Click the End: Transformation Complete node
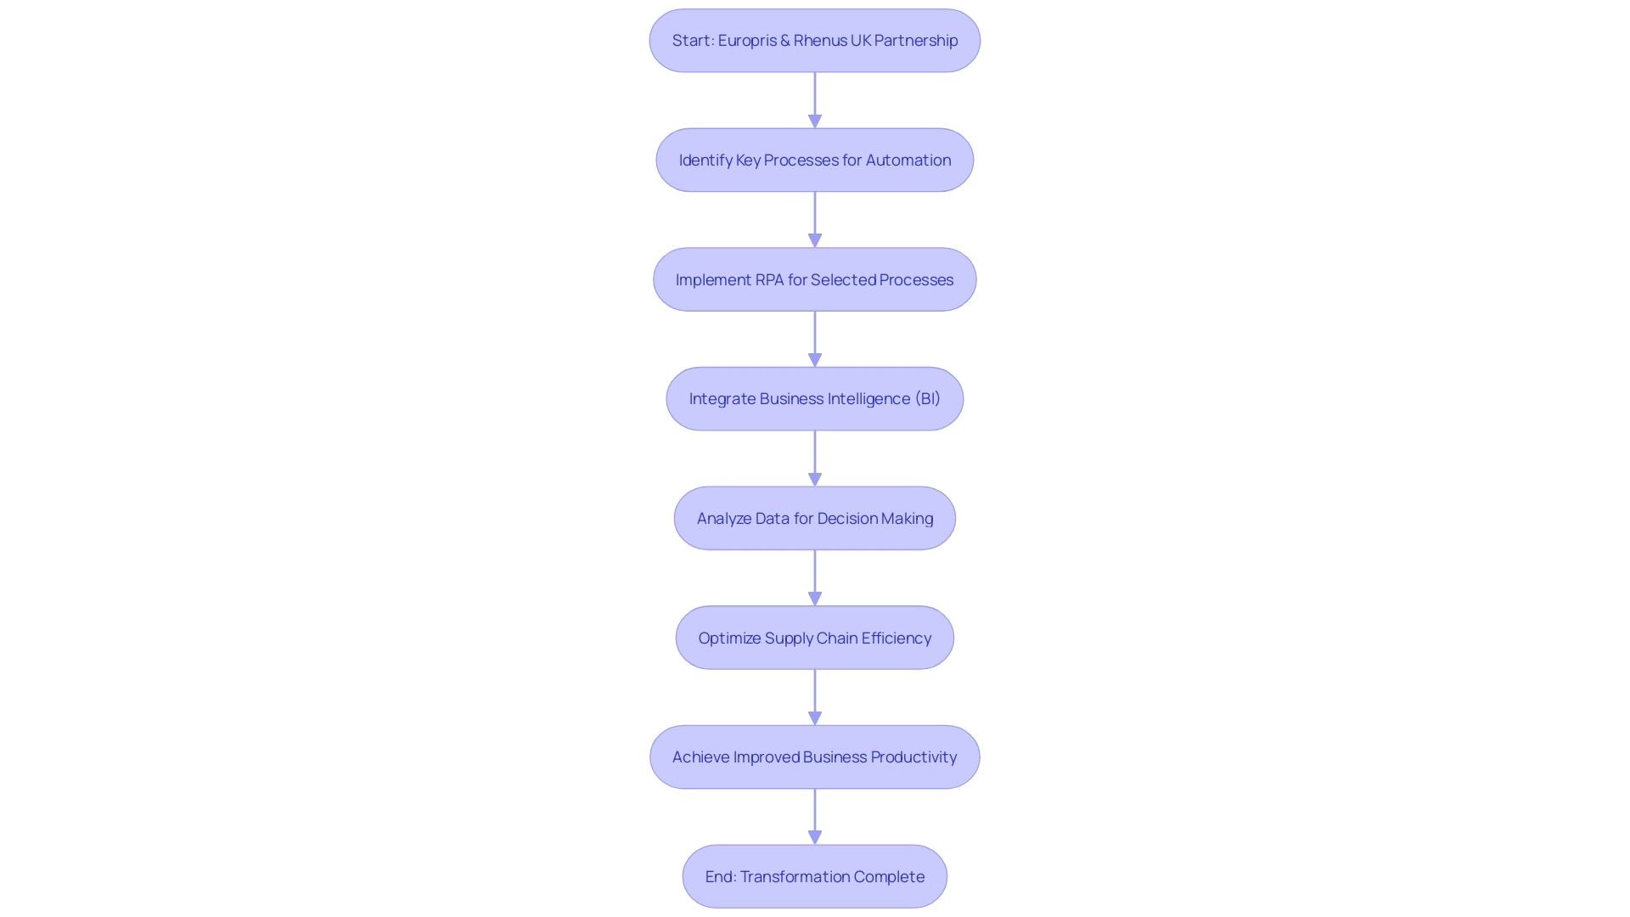 (815, 875)
